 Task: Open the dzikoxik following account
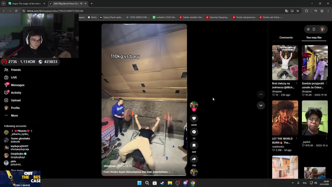pos(17,140)
